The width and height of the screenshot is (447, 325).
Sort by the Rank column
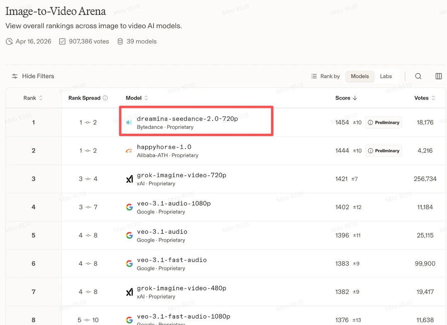pos(33,98)
